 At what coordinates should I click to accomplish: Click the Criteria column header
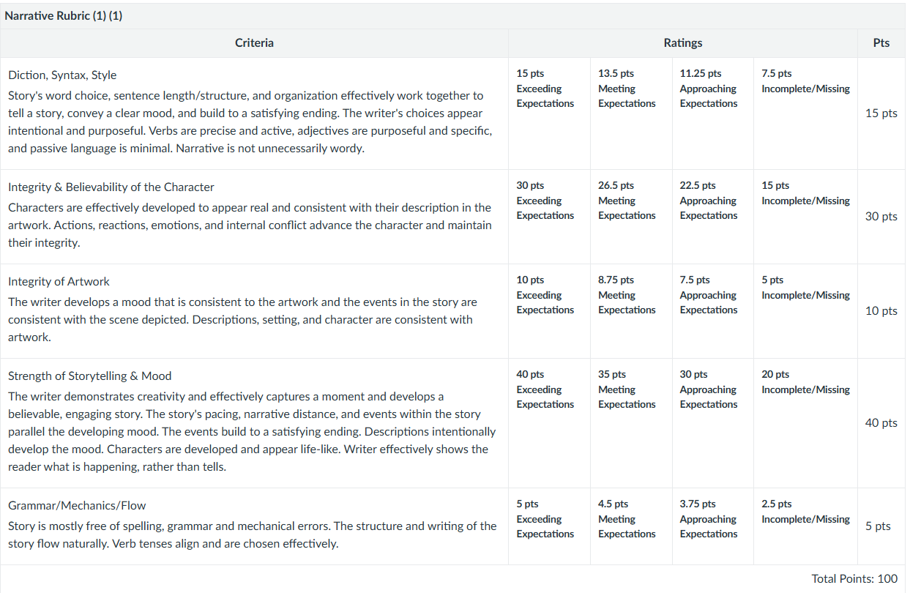pyautogui.click(x=254, y=43)
